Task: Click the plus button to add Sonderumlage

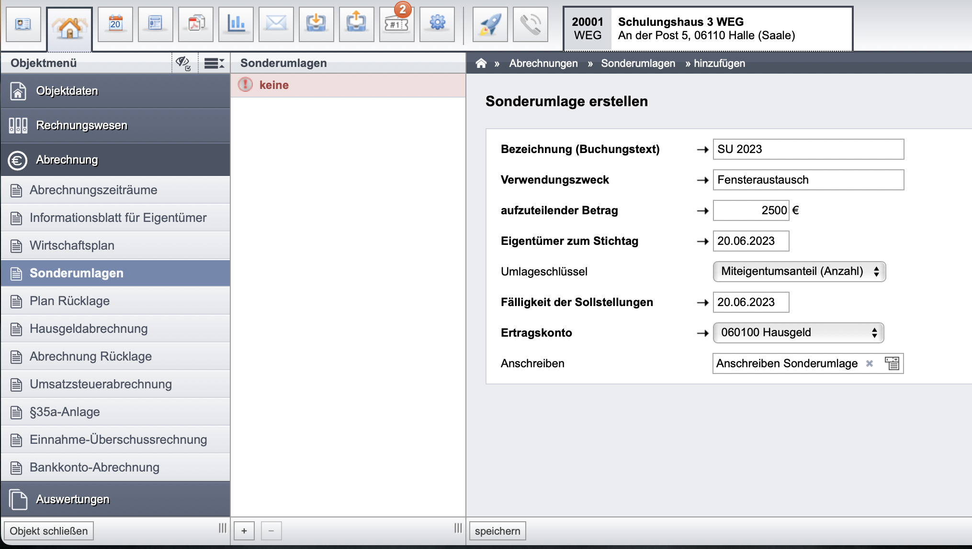Action: (x=244, y=531)
